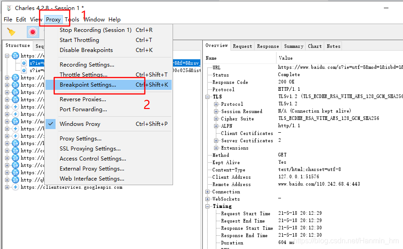Select the URL row in Overview
403x249 pixels.
click(x=303, y=67)
